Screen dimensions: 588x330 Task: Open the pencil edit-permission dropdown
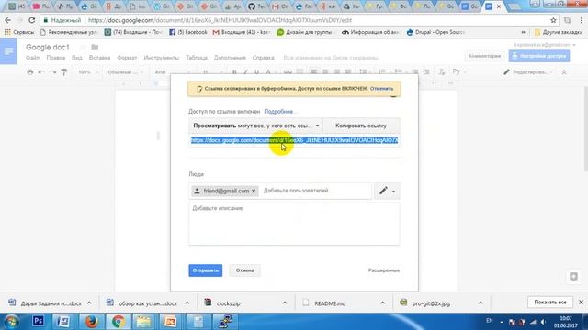click(387, 191)
